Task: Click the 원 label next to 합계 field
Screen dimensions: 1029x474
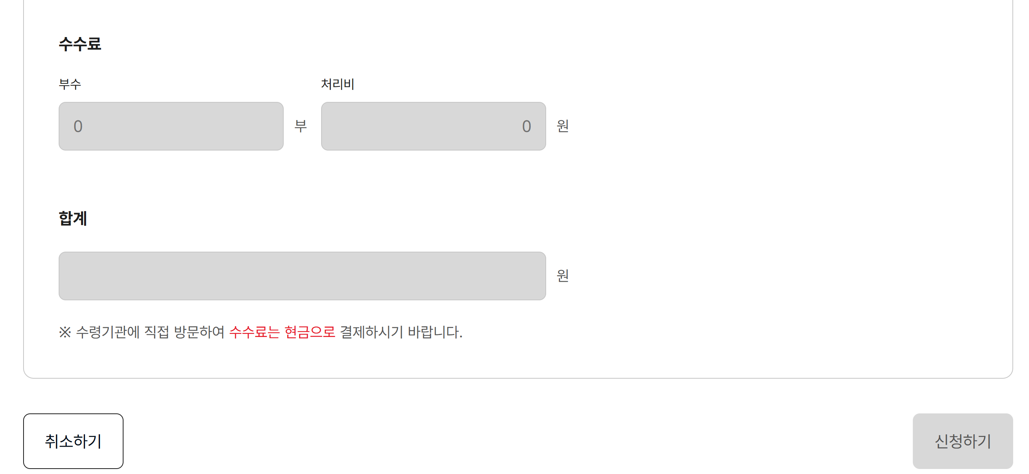Action: tap(564, 275)
